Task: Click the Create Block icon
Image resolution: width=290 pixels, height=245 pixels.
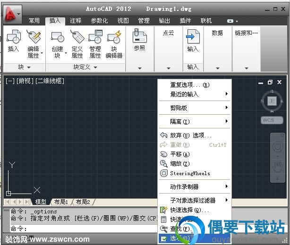Action: tap(58, 36)
